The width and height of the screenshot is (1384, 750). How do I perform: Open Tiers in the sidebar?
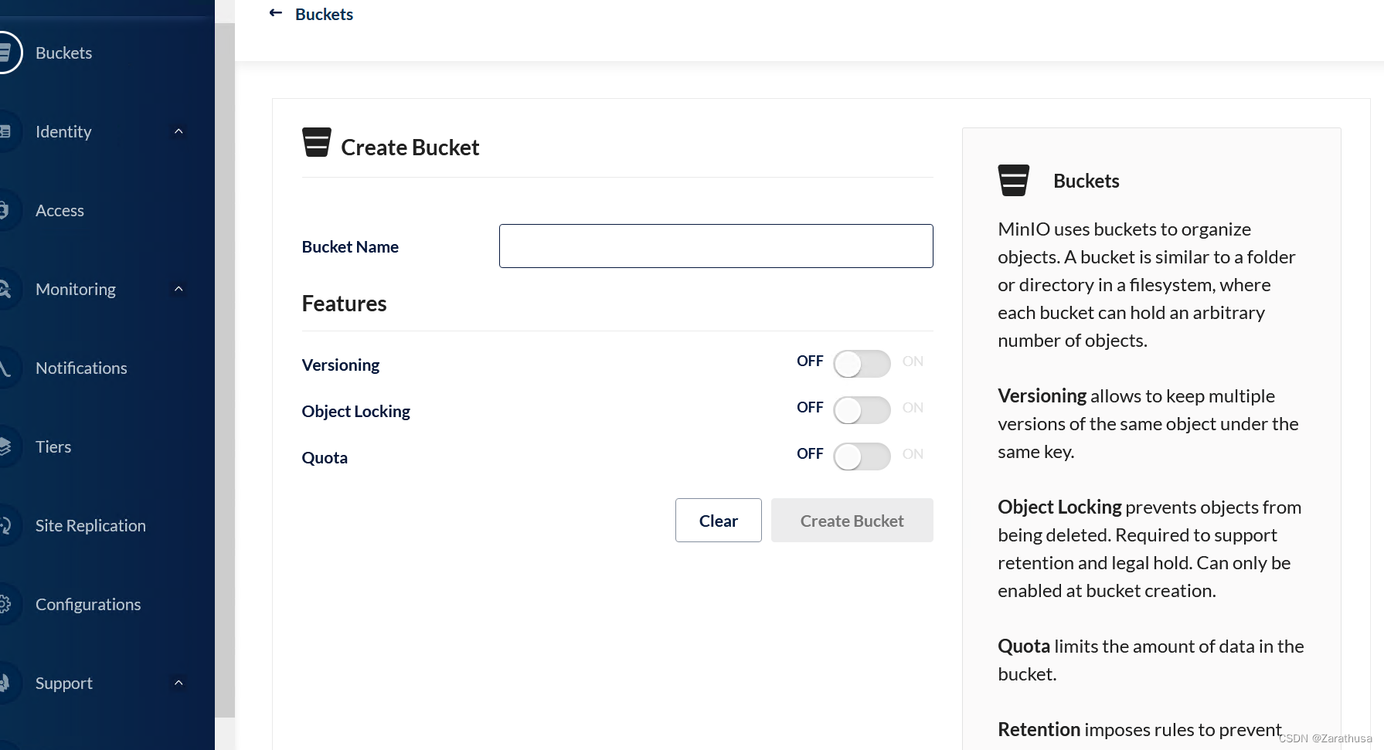[53, 446]
